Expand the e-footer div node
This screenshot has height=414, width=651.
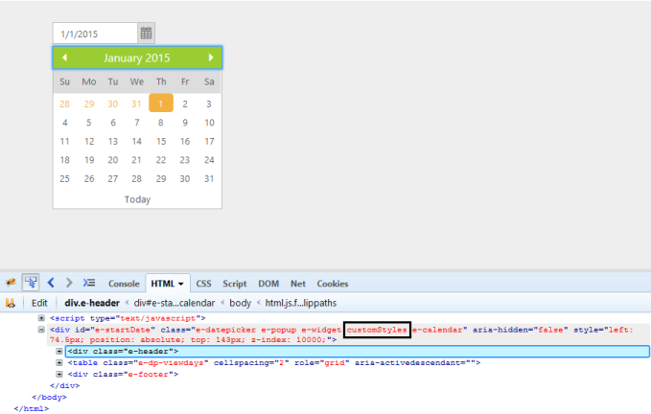pos(59,374)
